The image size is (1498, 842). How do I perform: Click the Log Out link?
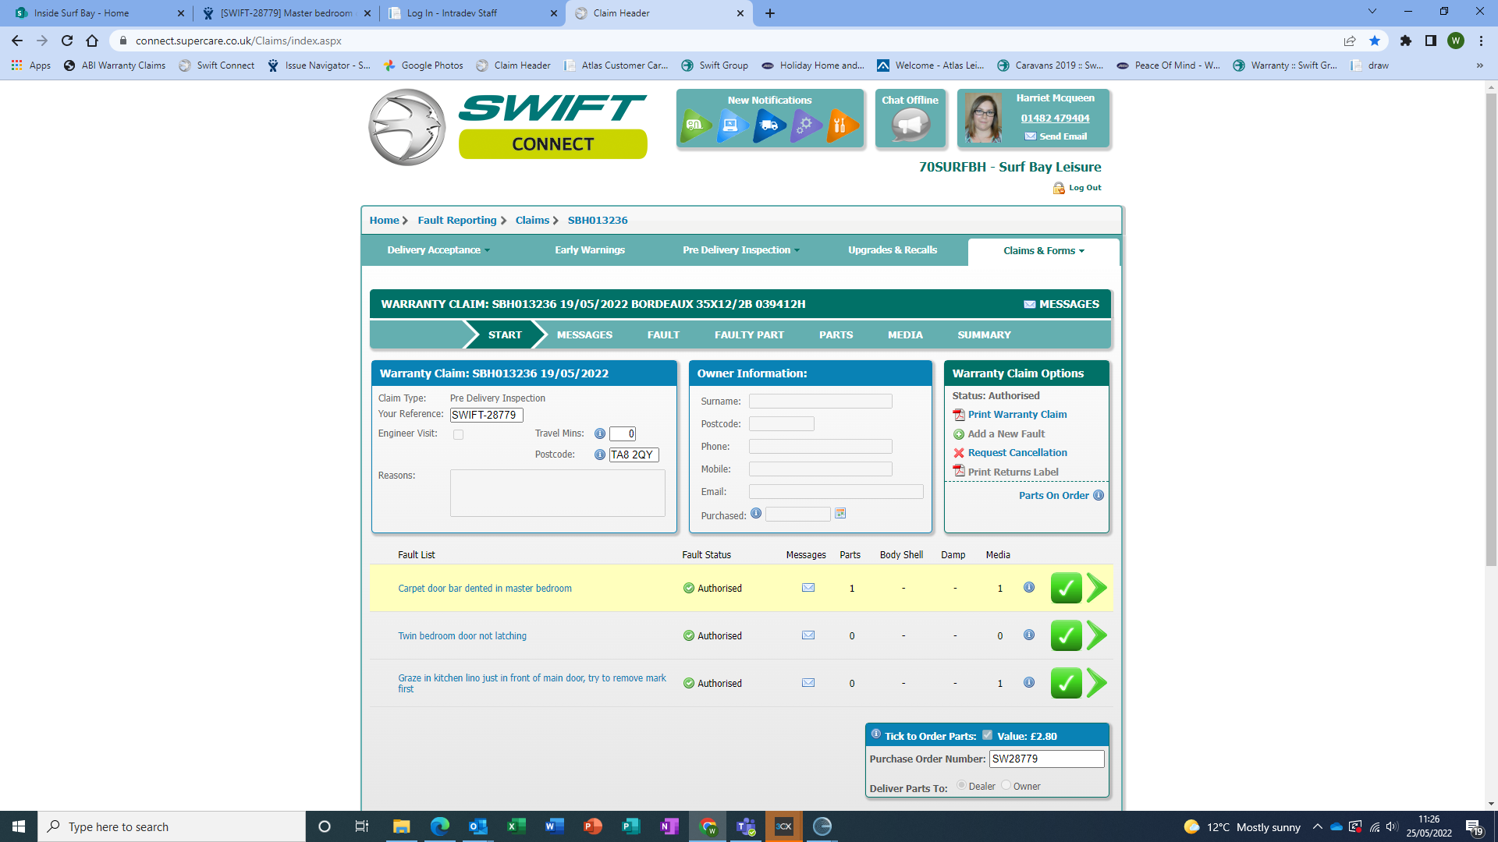pyautogui.click(x=1084, y=188)
